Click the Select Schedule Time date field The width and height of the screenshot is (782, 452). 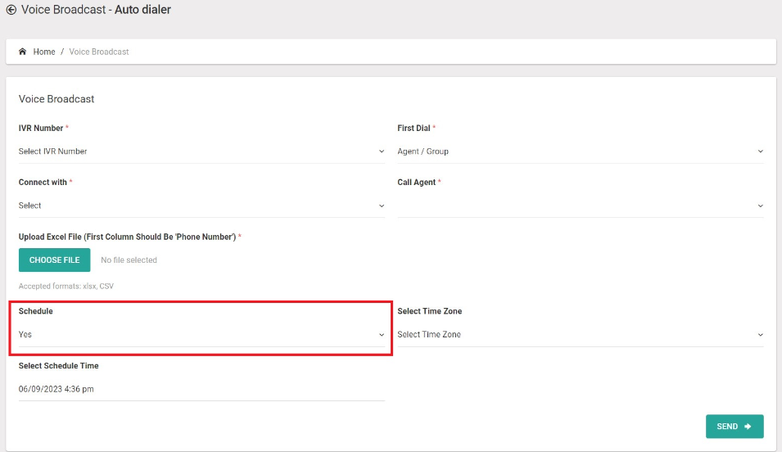[x=201, y=389]
